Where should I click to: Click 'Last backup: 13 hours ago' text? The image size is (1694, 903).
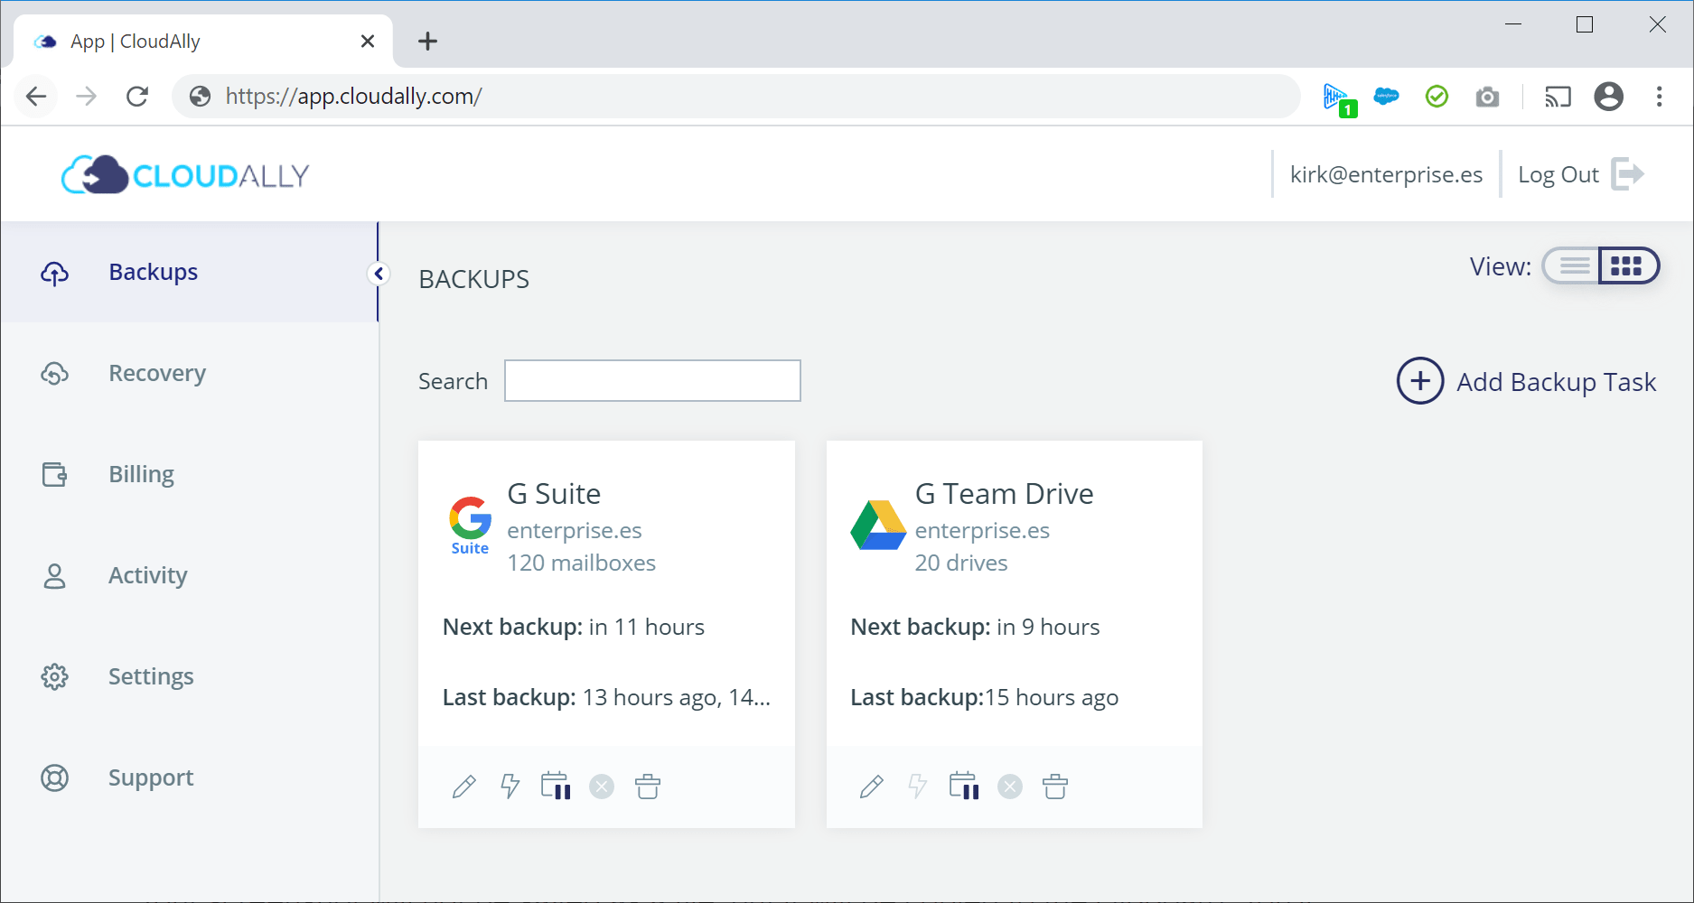tap(606, 697)
